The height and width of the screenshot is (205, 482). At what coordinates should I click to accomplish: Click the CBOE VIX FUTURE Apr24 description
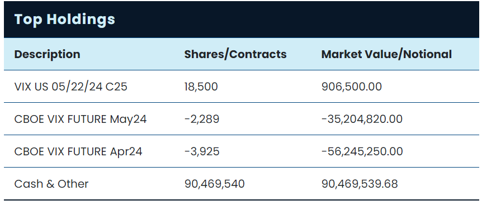click(x=78, y=151)
